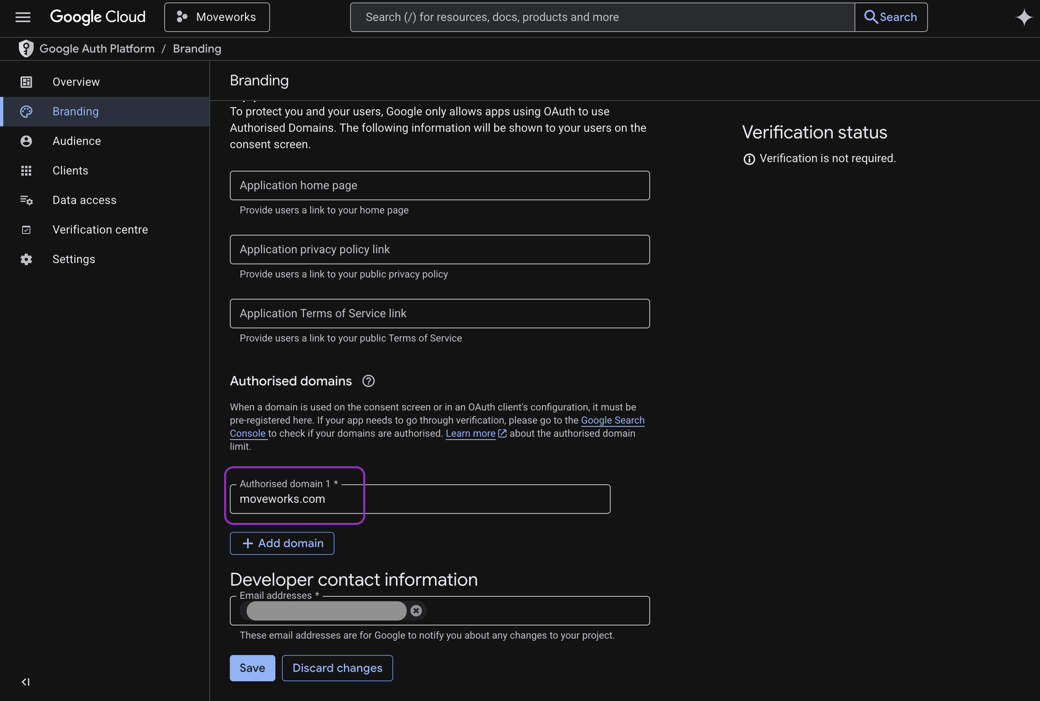Save the branding changes
Screen dimensions: 1040x701
pyautogui.click(x=252, y=668)
